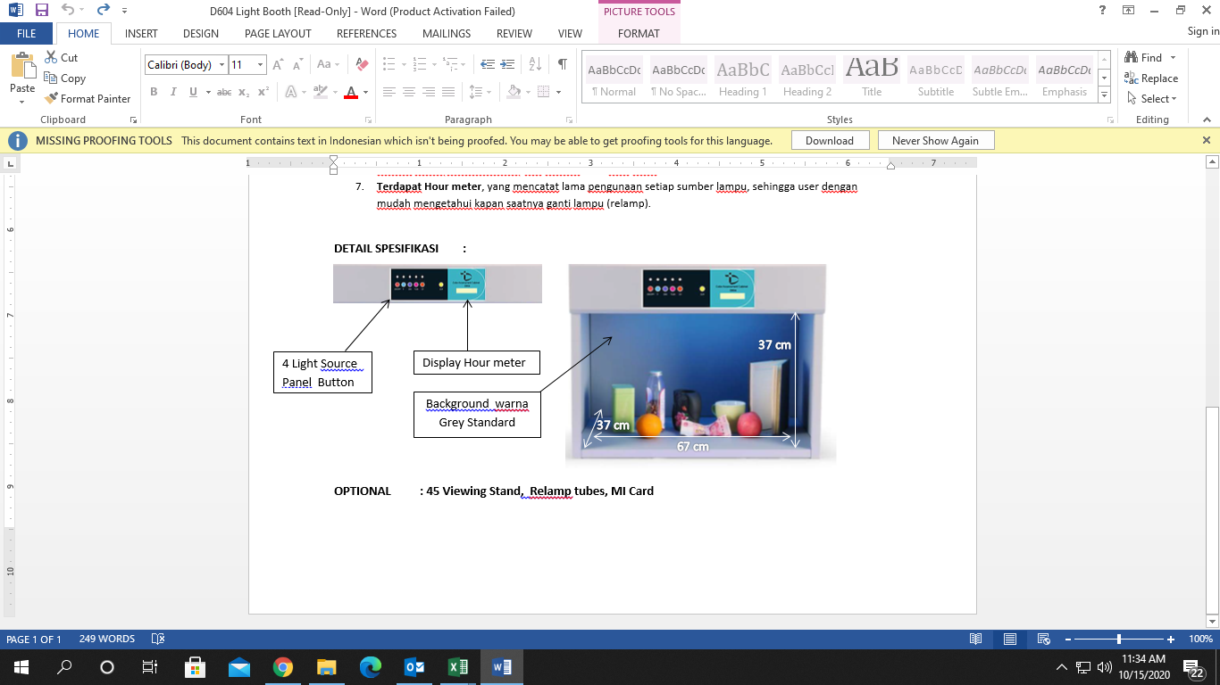
Task: Toggle Italic formatting
Action: point(173,92)
